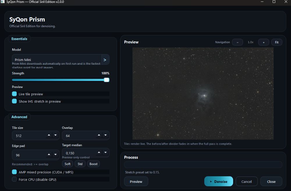Image resolution: width=291 pixels, height=191 pixels.
Task: Uncheck AMP mixed precision option
Action: 14,172
